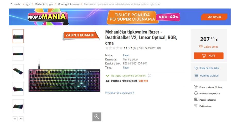Click the price protection shield icon
The image size is (237, 128).
click(x=201, y=47)
